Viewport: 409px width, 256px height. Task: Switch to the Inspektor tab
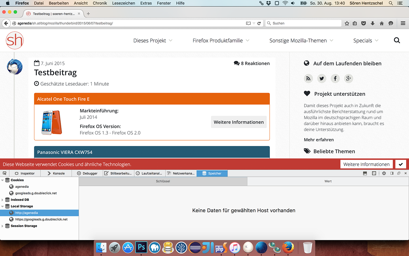coord(25,173)
